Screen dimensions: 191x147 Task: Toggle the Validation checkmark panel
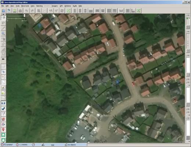coord(3,108)
